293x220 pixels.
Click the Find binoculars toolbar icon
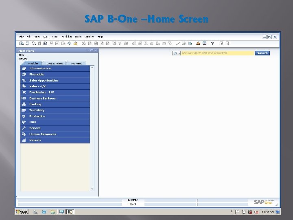83,44
